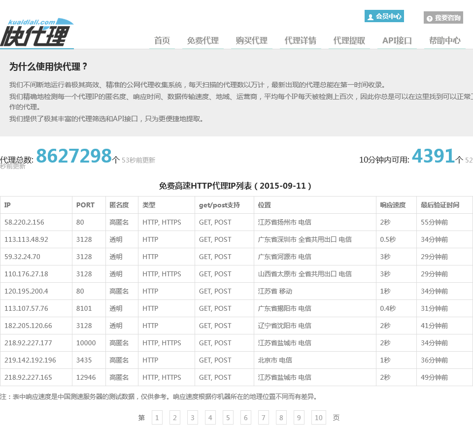Click location 广东省揭阳市 电信
The width and height of the screenshot is (473, 430).
284,308
